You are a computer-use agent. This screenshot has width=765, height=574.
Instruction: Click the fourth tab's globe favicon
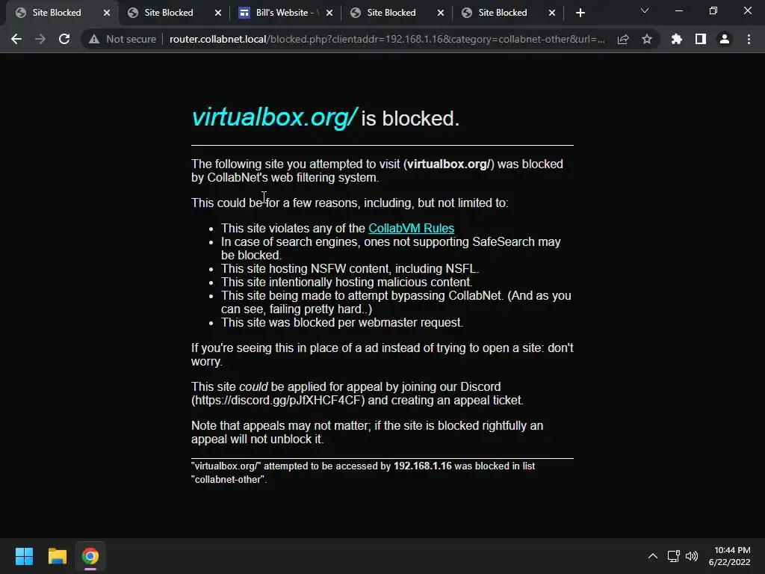[x=356, y=13]
